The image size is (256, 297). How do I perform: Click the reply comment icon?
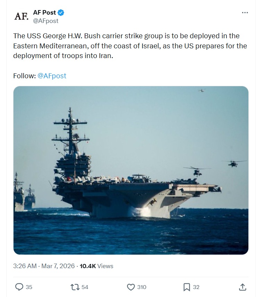click(19, 287)
